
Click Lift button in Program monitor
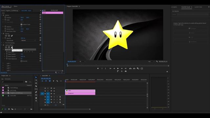pos(130,69)
